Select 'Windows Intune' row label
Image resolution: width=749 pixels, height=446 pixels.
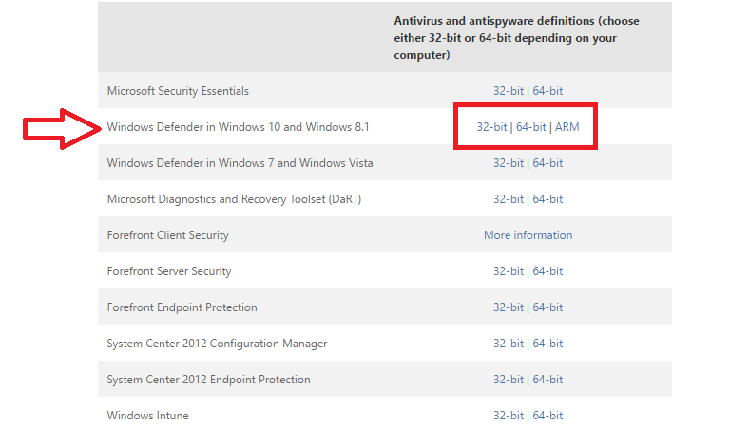(x=147, y=416)
